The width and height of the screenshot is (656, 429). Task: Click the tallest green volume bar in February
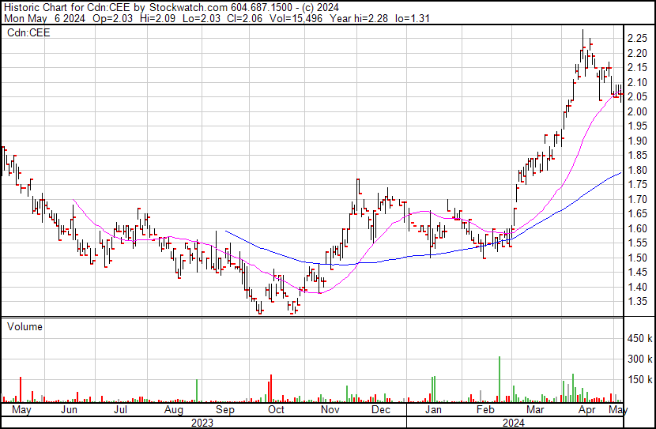coord(500,379)
